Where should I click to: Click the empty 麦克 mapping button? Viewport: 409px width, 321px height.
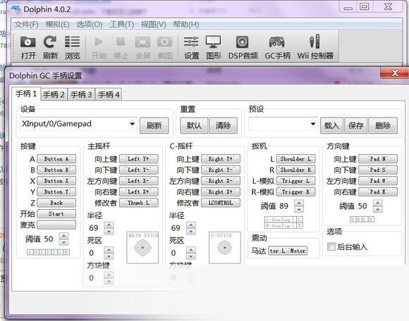[x=56, y=225]
